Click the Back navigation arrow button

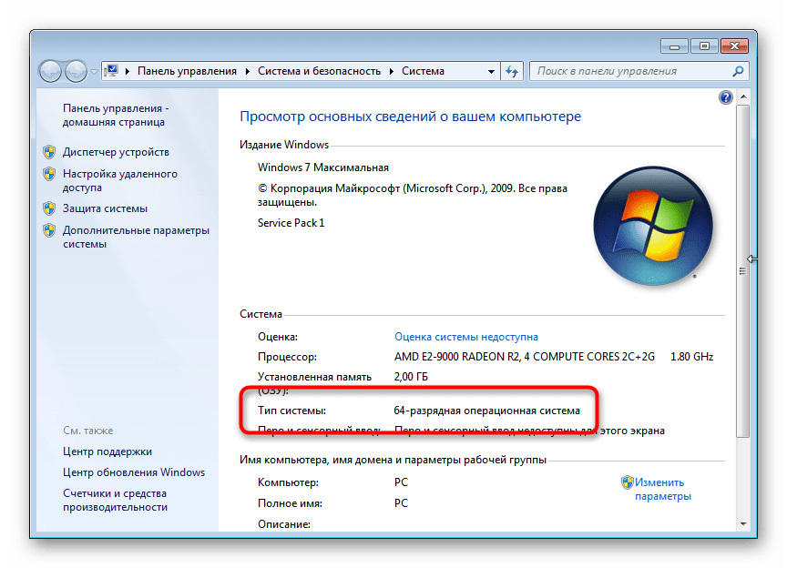tap(52, 70)
